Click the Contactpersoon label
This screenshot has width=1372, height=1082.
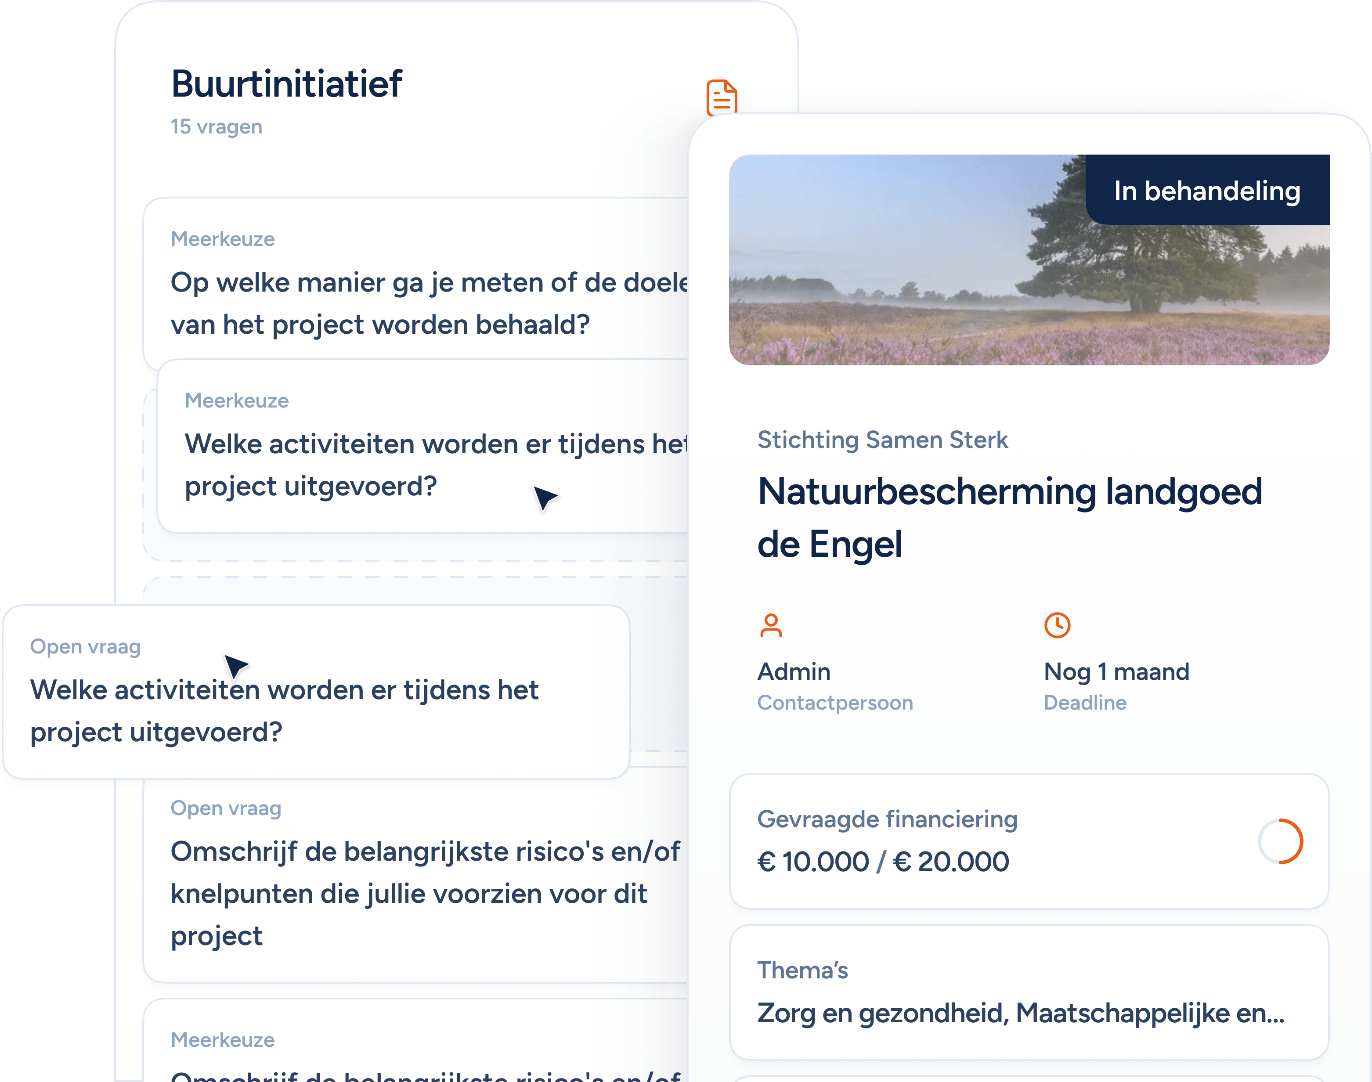coord(835,703)
